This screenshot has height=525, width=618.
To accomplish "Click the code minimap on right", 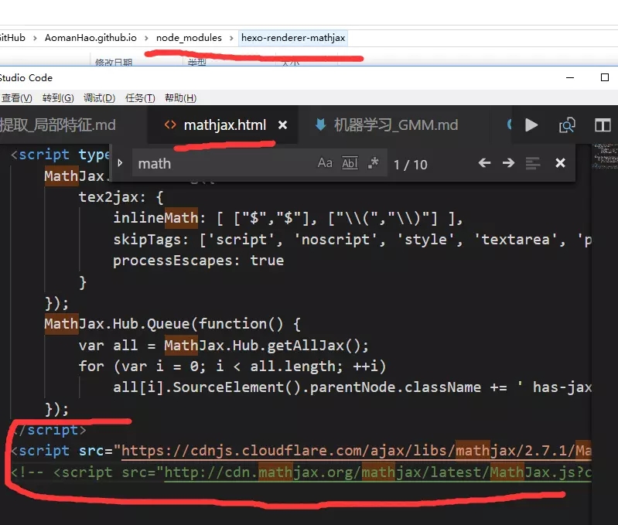I will 605,157.
